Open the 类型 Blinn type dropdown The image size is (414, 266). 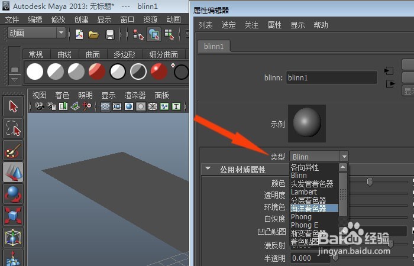[319, 157]
